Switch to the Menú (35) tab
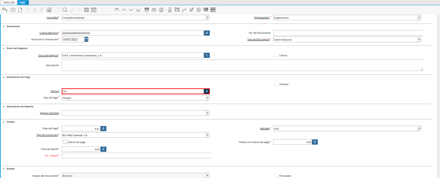440x178 pixels. [9, 2]
